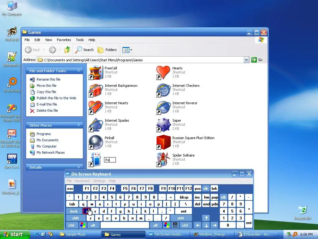This screenshot has width=318, height=239.
Task: Toggle the left shft key on keyboard
Action: click(x=75, y=218)
